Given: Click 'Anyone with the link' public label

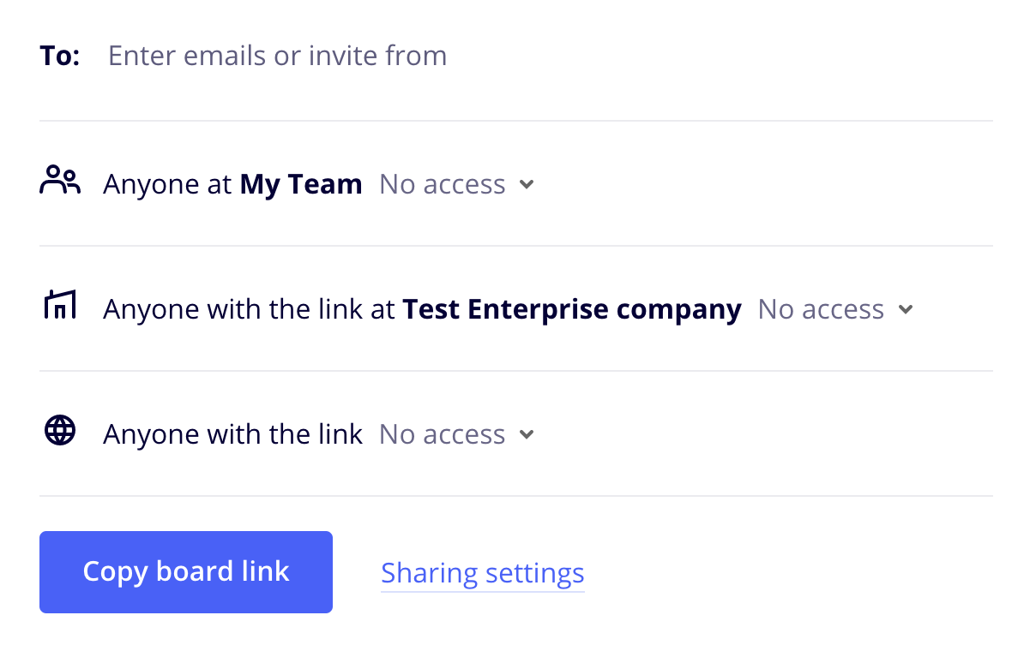Looking at the screenshot, I should 232,434.
